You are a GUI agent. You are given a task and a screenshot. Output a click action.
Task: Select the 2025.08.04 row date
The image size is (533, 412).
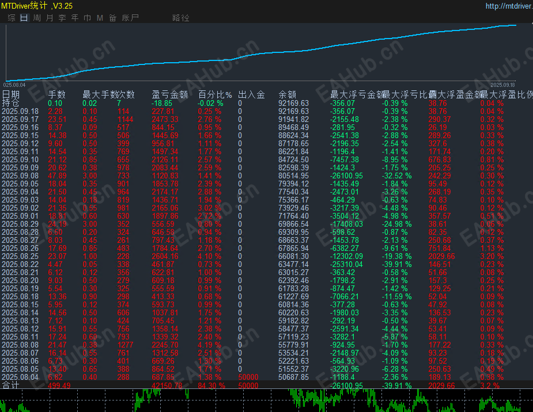pyautogui.click(x=20, y=377)
